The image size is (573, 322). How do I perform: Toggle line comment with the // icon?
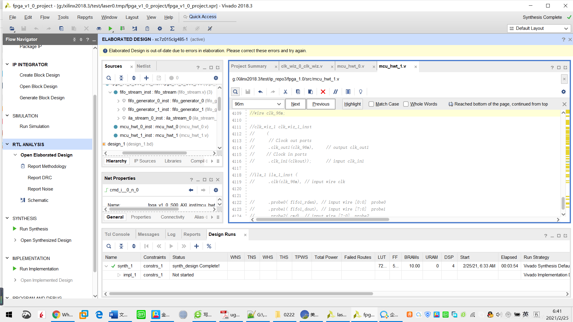(335, 92)
